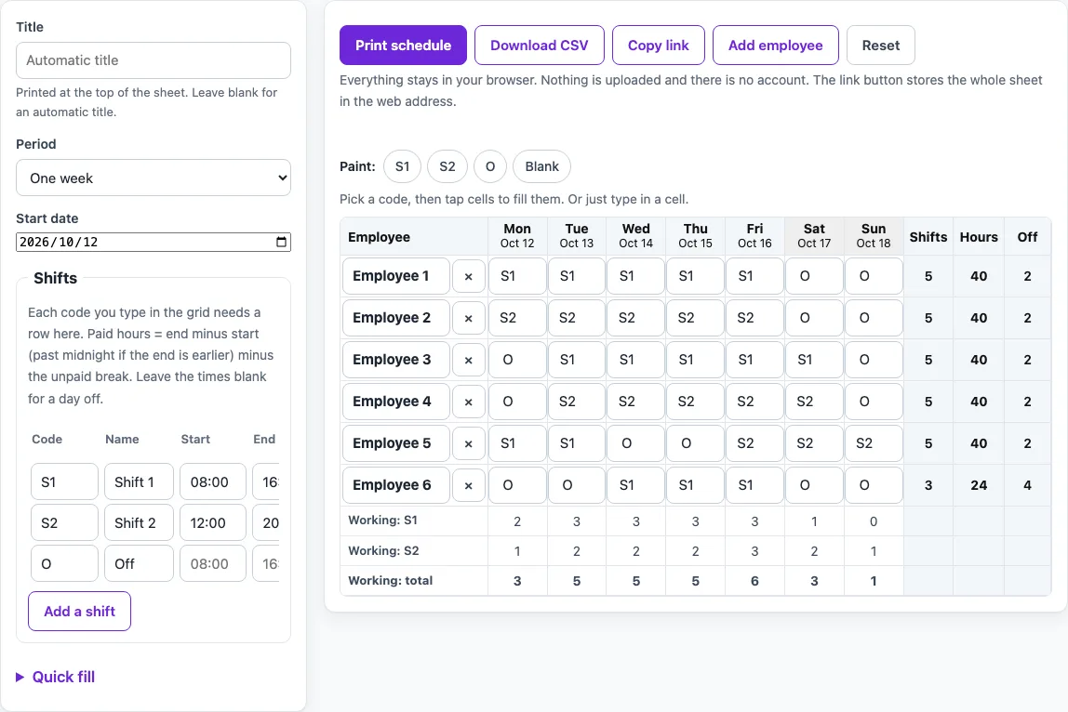Click the Add a shift button
Image resolution: width=1068 pixels, height=712 pixels.
coord(79,612)
